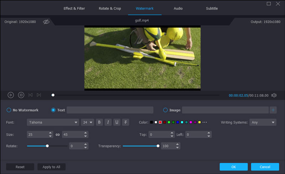Switch to the Effect & Filter tab
285x174 pixels.
[75, 8]
